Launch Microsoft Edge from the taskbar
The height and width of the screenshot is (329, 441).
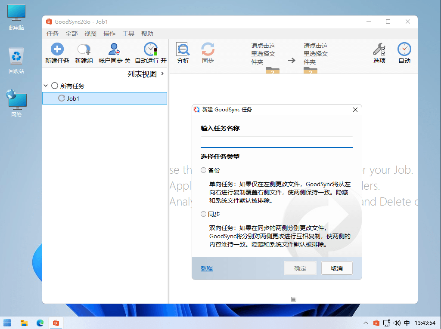click(40, 323)
